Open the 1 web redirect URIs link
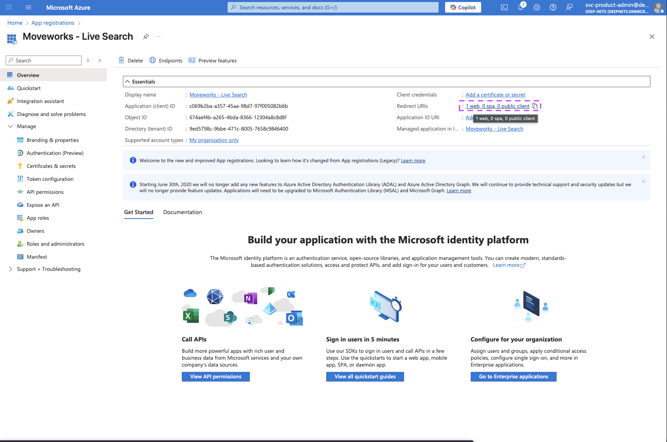The height and width of the screenshot is (442, 667). tap(497, 106)
